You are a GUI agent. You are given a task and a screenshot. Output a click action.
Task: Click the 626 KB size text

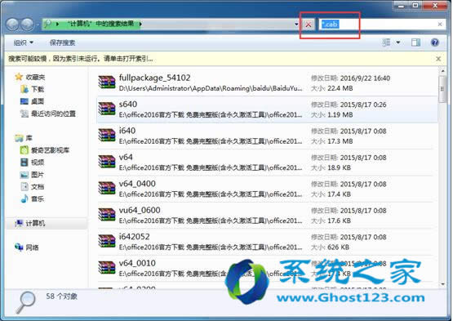(338, 247)
